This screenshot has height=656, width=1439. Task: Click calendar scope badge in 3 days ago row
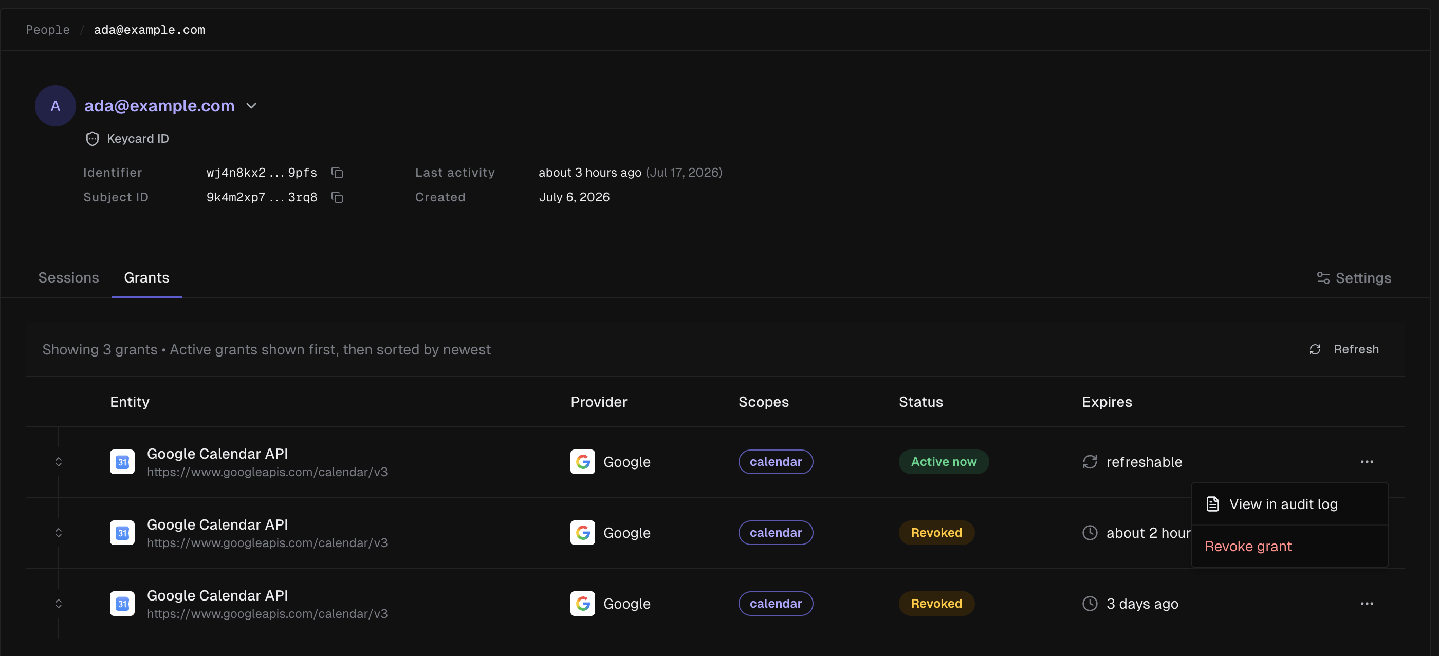(x=776, y=604)
